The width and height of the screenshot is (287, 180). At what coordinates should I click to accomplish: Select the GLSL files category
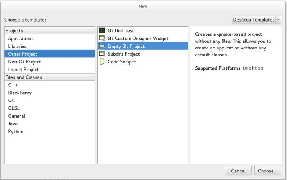(x=14, y=108)
